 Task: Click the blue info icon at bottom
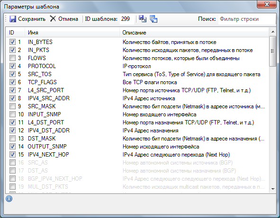(9, 199)
